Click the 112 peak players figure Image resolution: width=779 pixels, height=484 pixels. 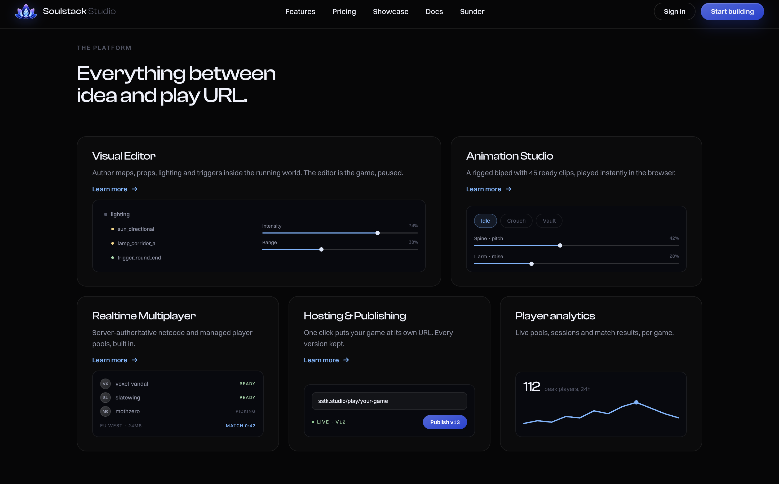(531, 386)
